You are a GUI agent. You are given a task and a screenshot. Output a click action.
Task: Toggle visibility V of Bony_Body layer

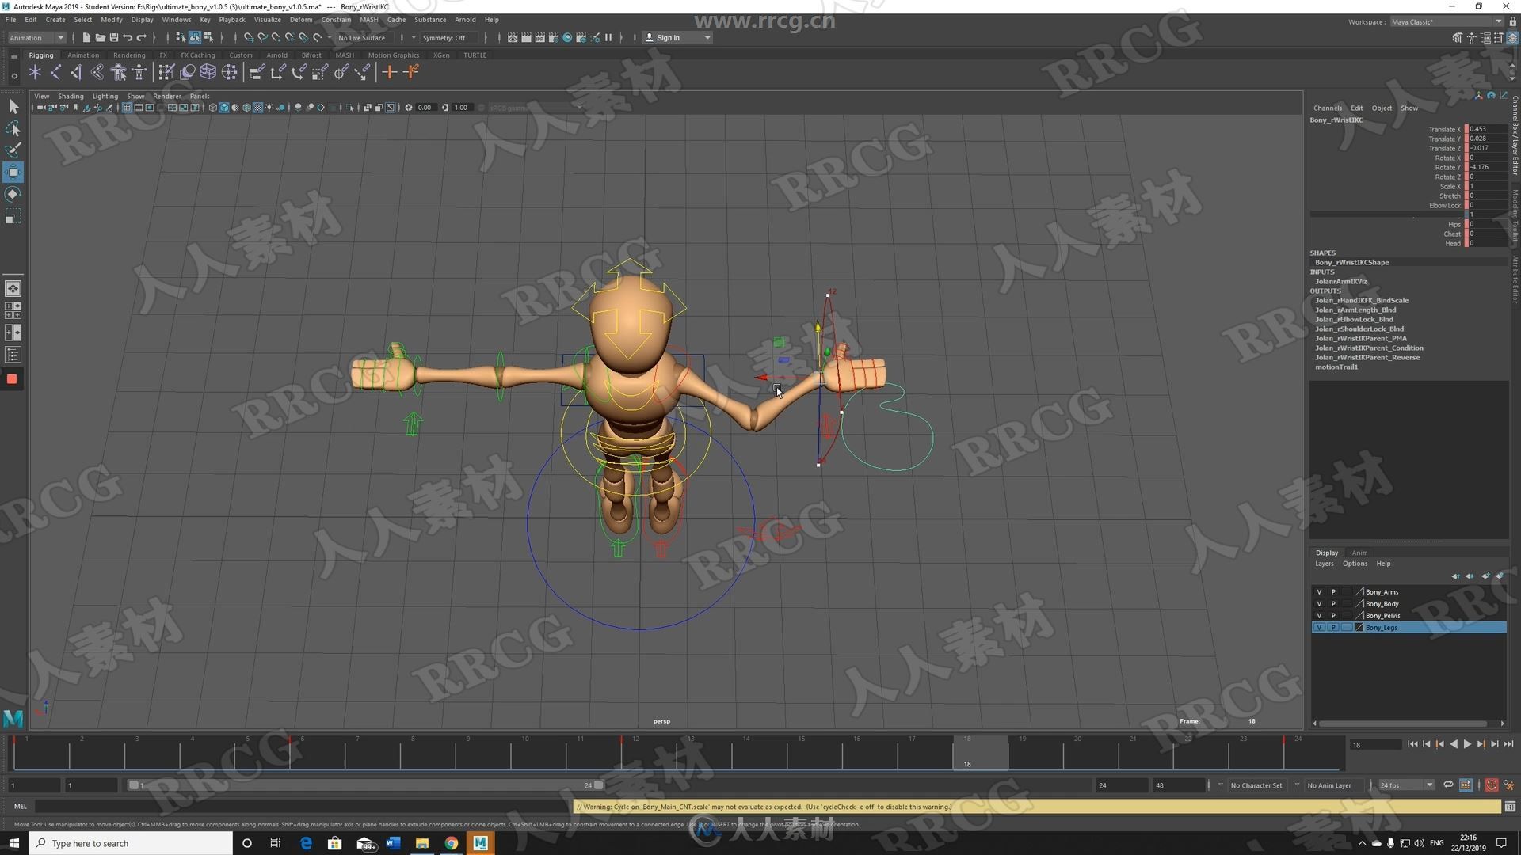(1319, 604)
